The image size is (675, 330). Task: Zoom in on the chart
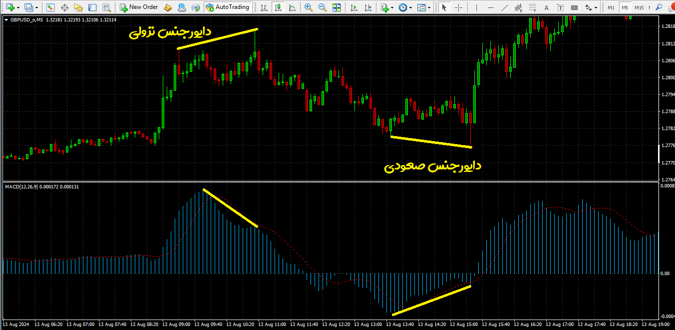pyautogui.click(x=309, y=7)
